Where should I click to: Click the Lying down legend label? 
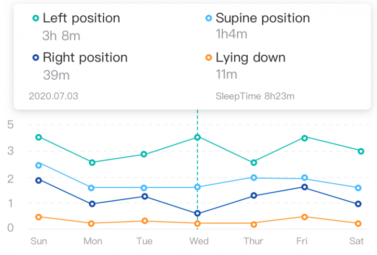click(x=250, y=58)
